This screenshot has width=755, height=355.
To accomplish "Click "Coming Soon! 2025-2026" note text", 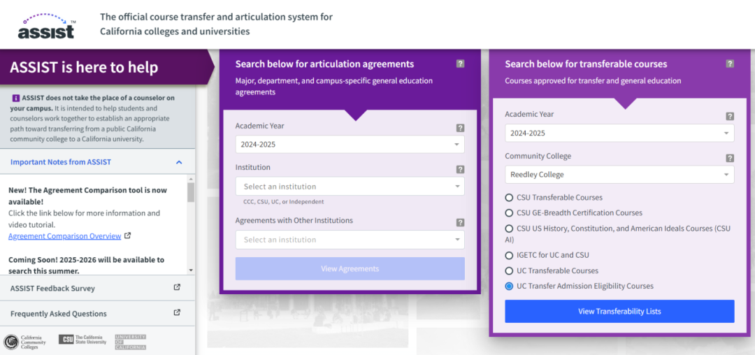I will coord(86,266).
